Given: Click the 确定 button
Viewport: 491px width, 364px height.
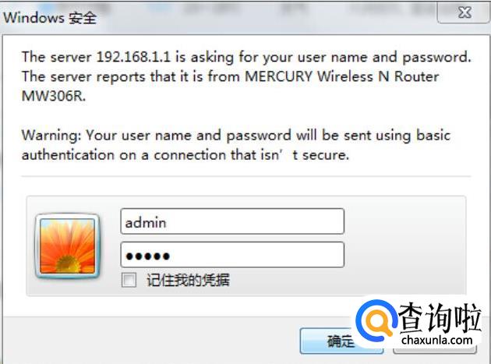Looking at the screenshot, I should [x=341, y=341].
